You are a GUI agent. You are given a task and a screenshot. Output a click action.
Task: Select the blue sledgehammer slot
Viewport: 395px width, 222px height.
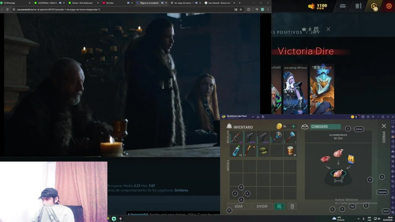[290, 137]
